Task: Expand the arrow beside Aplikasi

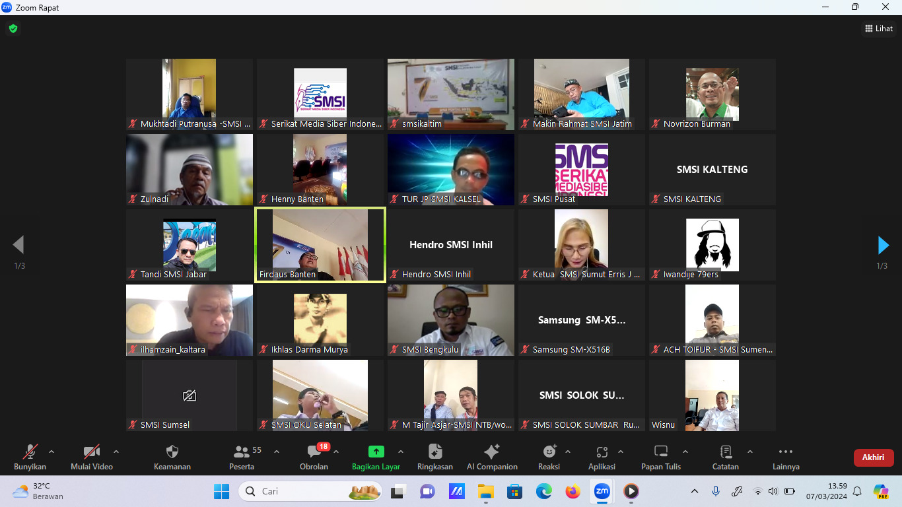Action: [621, 452]
